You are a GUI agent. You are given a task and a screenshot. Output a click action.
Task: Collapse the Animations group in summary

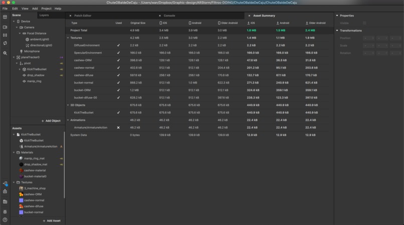coord(68,120)
